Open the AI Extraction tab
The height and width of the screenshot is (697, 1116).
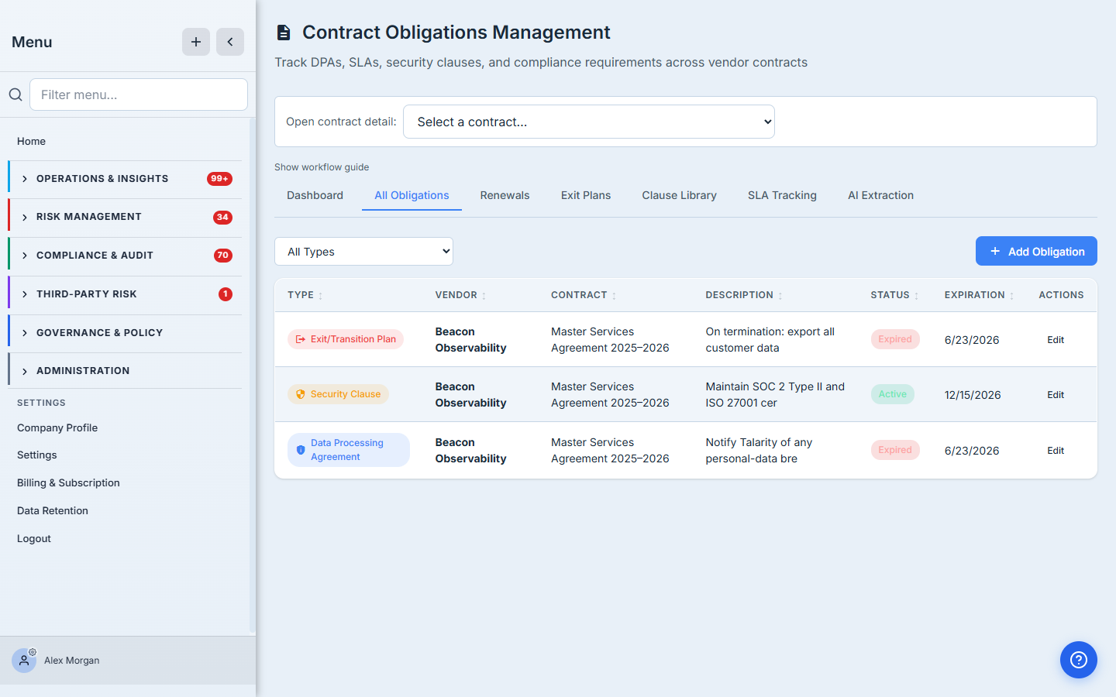click(x=880, y=195)
